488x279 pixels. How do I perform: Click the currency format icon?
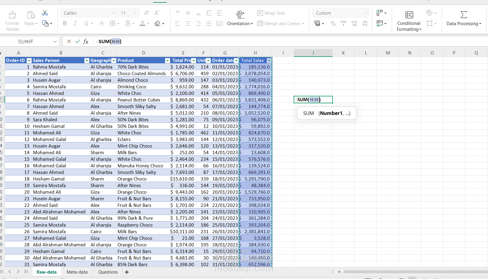(318, 23)
